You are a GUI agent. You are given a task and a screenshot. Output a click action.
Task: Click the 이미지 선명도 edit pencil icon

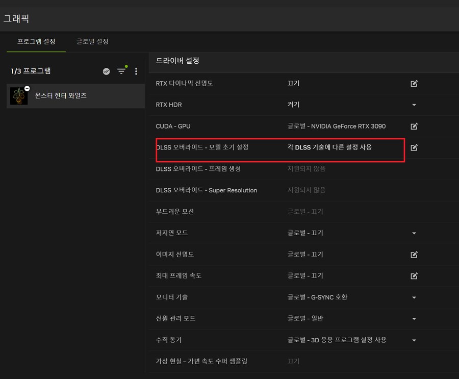[x=414, y=254]
